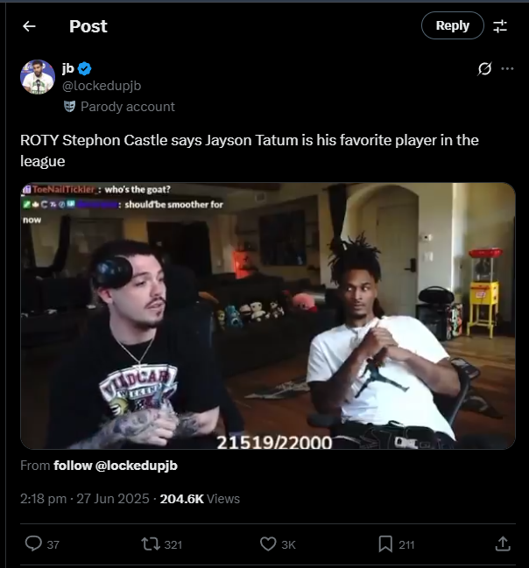The height and width of the screenshot is (568, 529).
Task: Repost using the 321 reposts icon
Action: click(151, 543)
